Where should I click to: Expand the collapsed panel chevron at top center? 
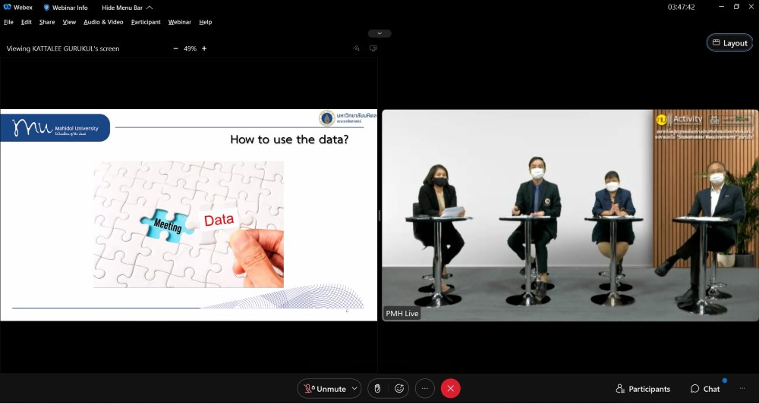click(x=379, y=33)
